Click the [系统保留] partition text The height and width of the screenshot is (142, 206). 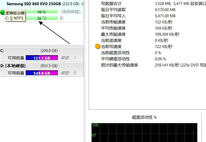point(71,12)
